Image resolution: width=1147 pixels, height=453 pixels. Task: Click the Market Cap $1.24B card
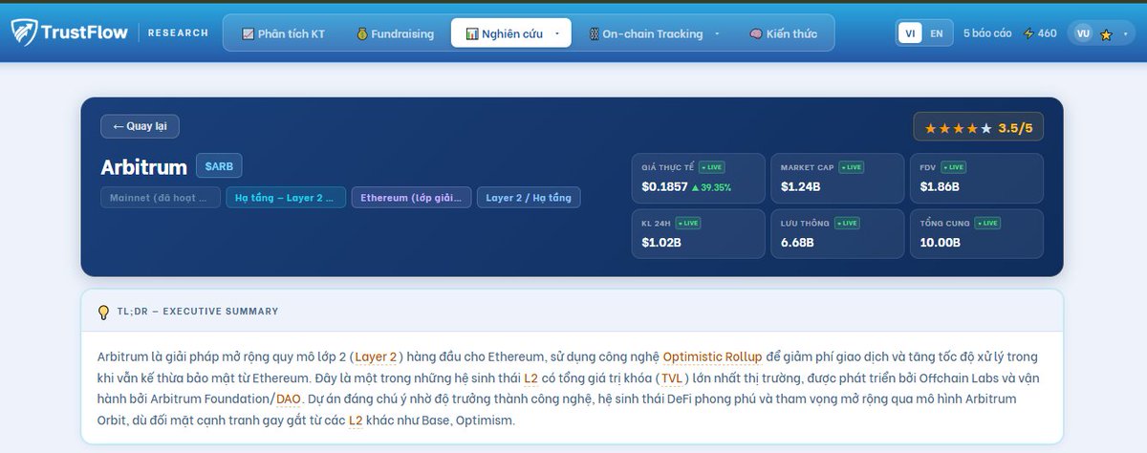point(836,177)
